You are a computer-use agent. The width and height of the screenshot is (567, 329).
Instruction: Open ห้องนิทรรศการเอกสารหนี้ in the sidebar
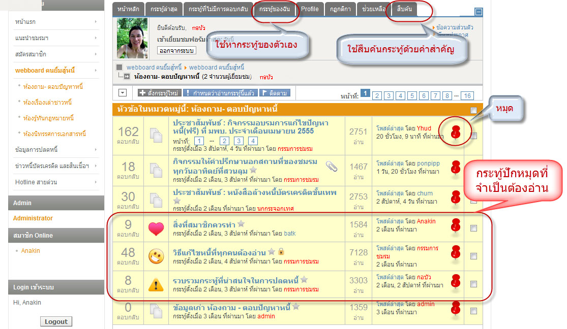[x=54, y=134]
